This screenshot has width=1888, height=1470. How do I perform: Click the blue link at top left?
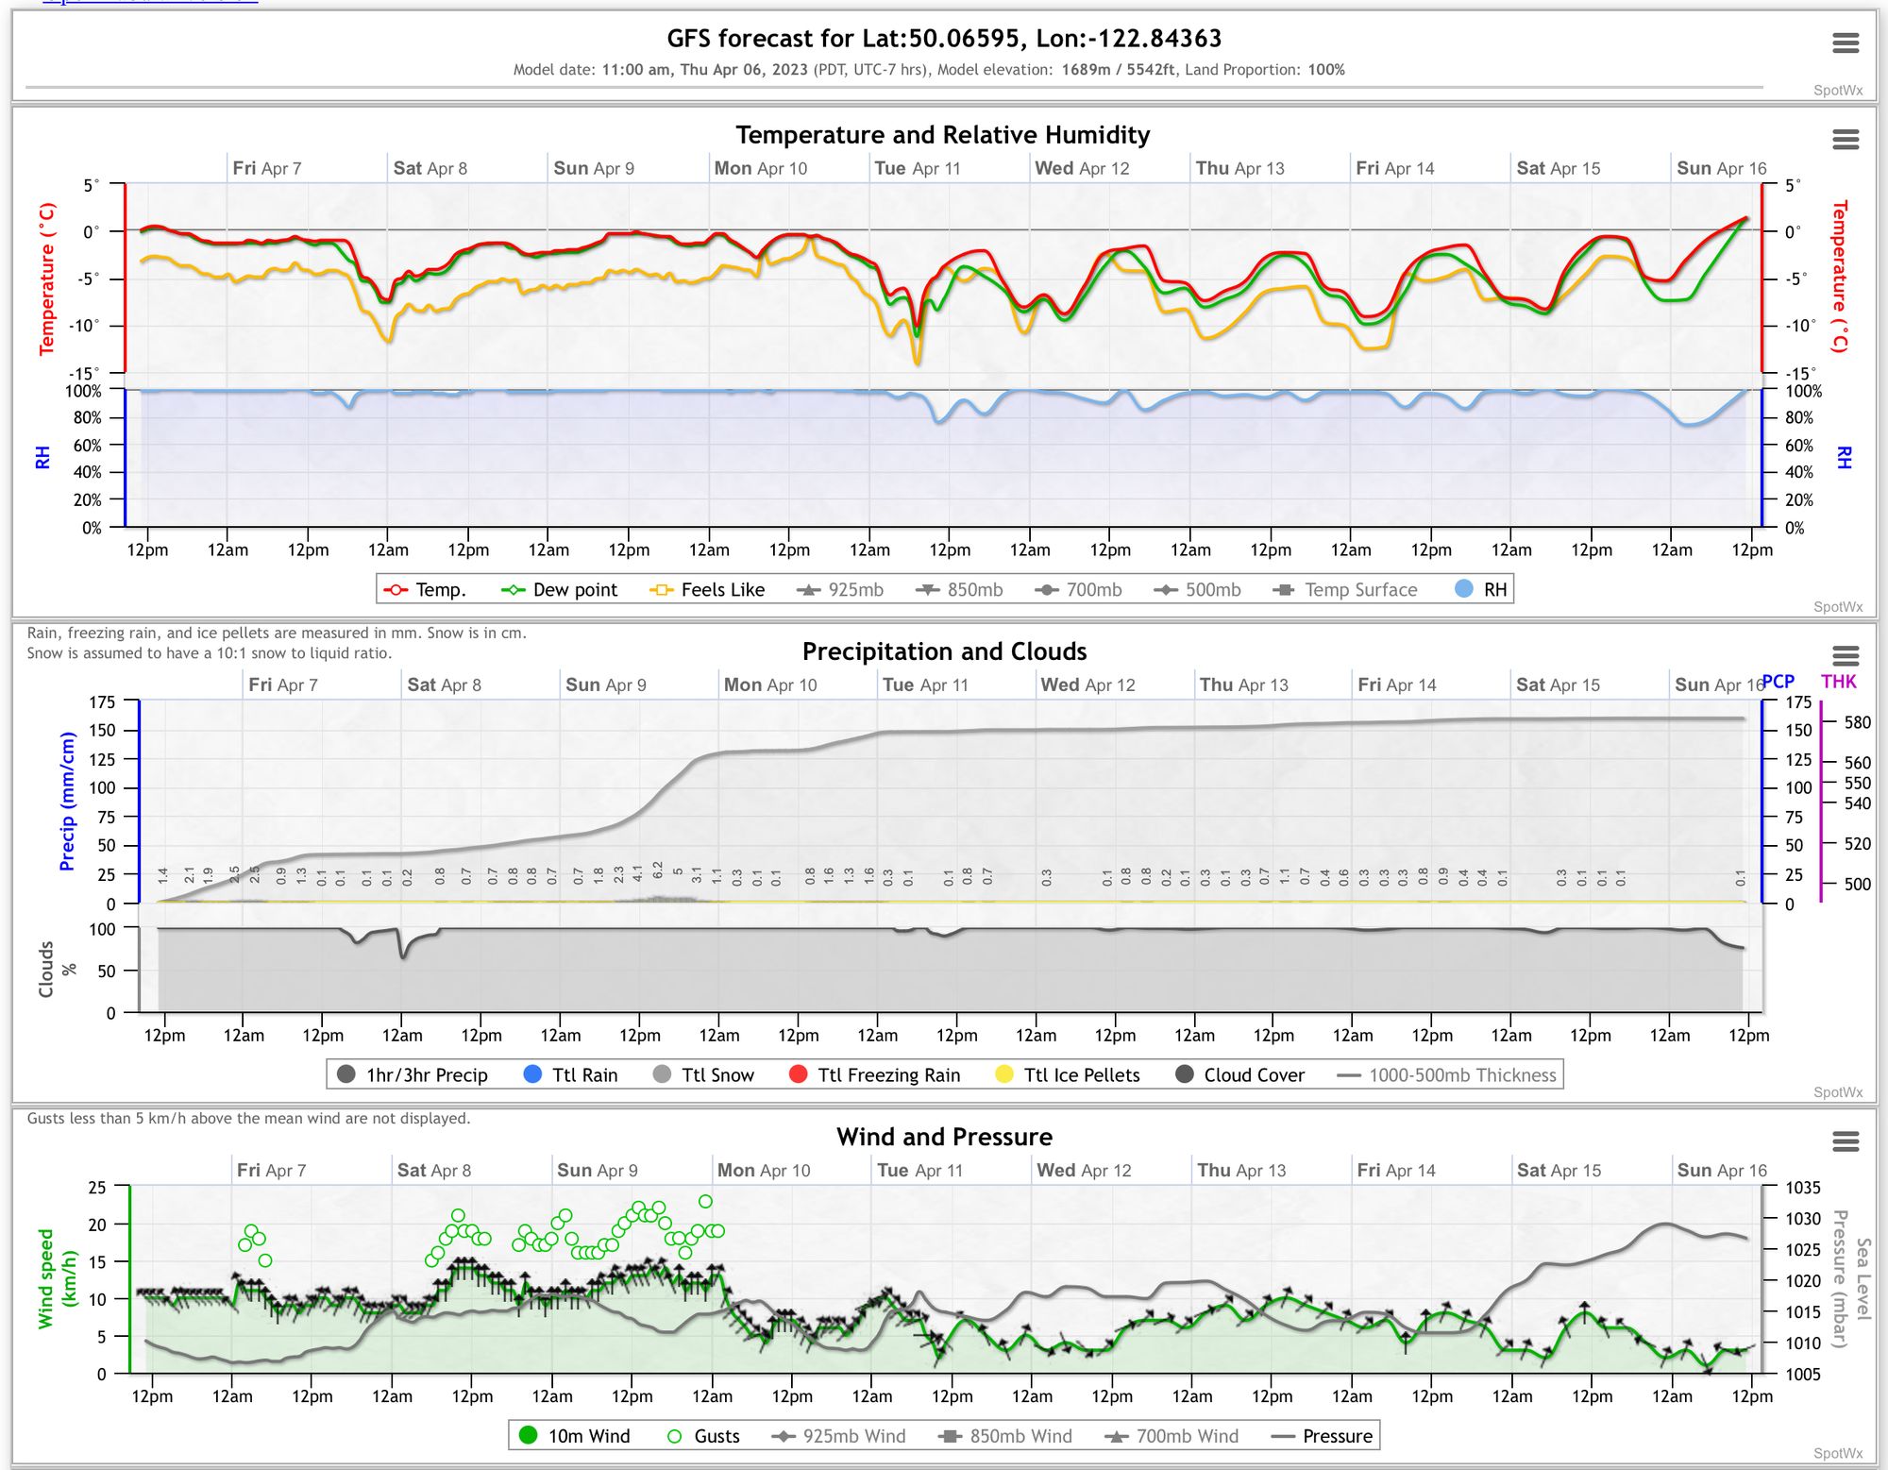tap(151, 2)
